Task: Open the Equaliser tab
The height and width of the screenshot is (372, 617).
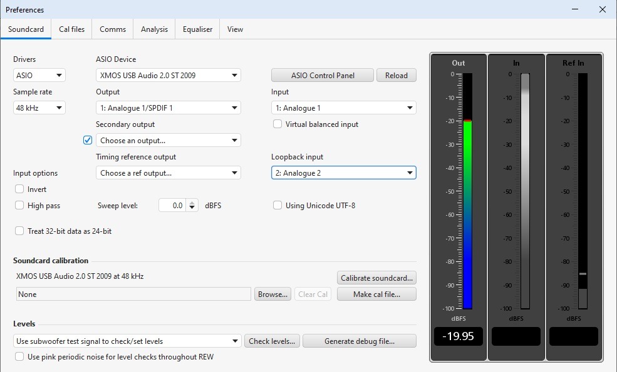Action: click(197, 29)
